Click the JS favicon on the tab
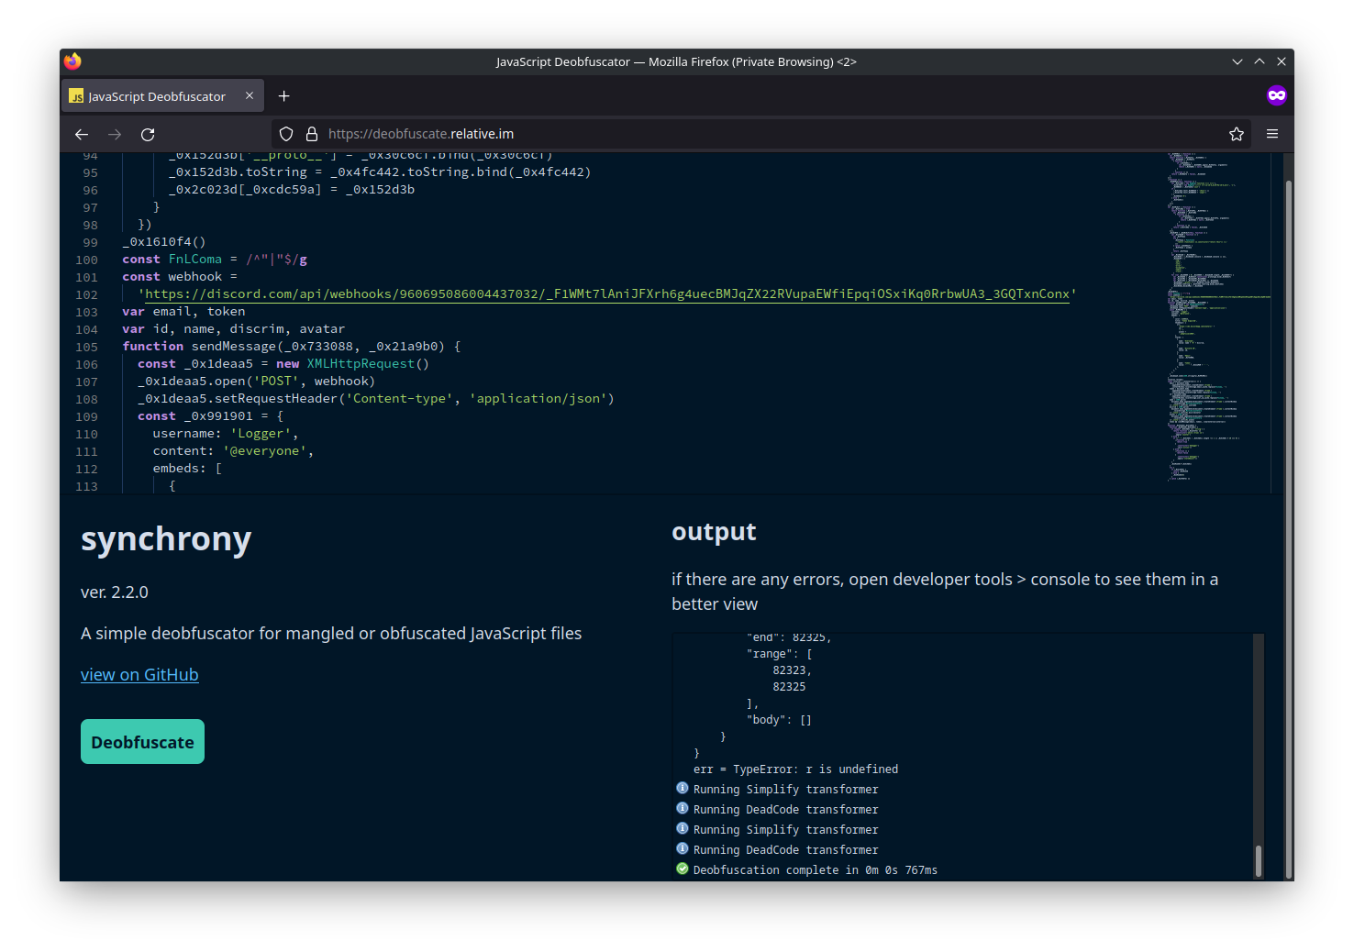1354x952 pixels. tap(76, 96)
